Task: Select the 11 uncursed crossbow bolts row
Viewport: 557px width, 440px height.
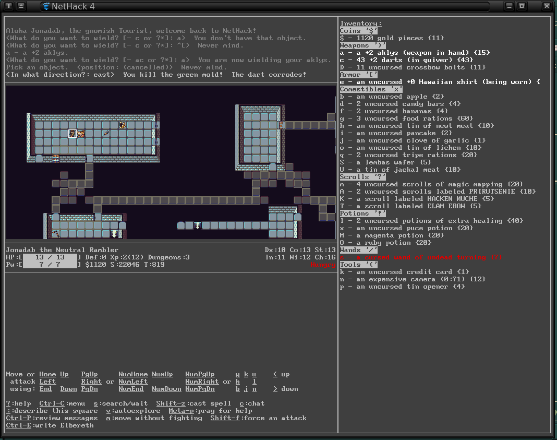Action: click(x=413, y=67)
